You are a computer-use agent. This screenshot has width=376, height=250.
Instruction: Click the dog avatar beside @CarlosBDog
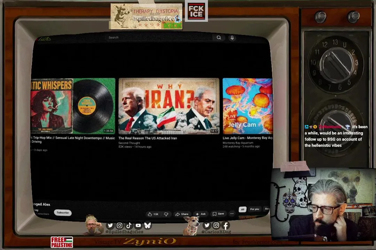191,225
